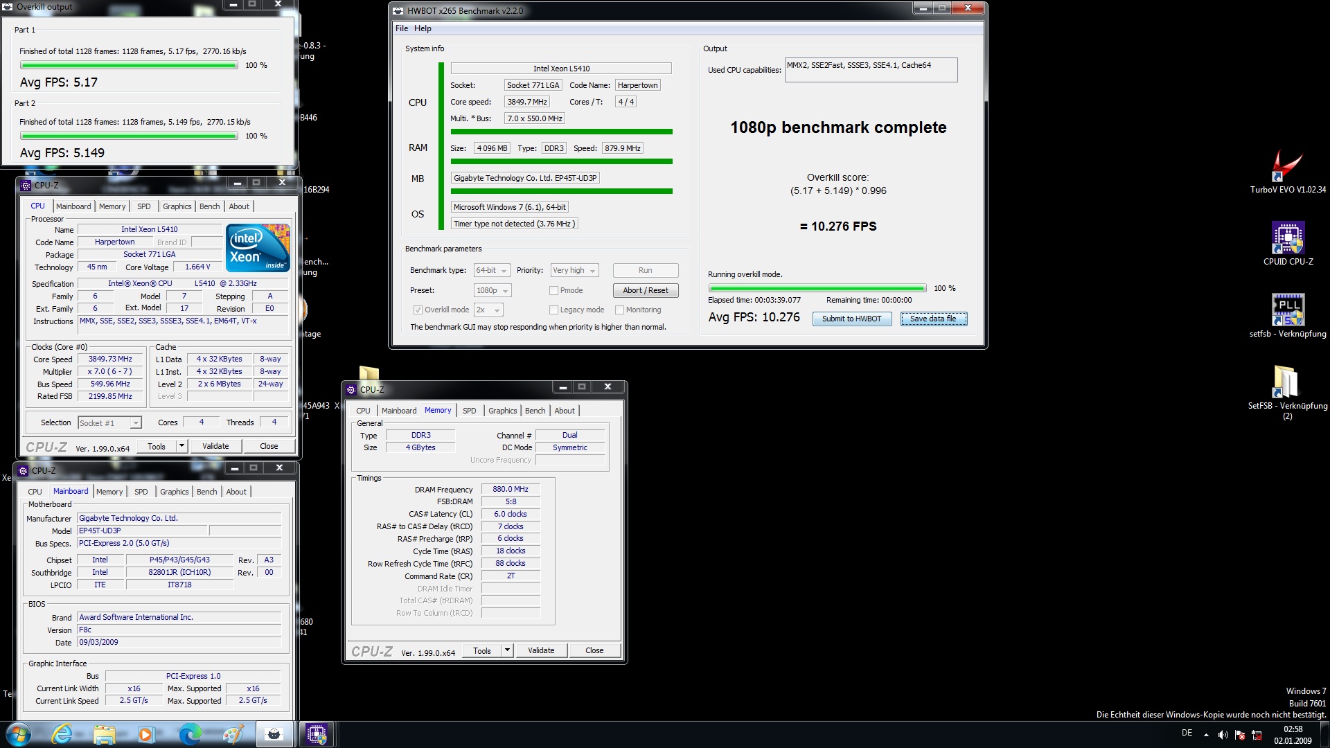1330x748 pixels.
Task: Expand Tools arrow in CPU-Z Memory window
Action: 507,650
